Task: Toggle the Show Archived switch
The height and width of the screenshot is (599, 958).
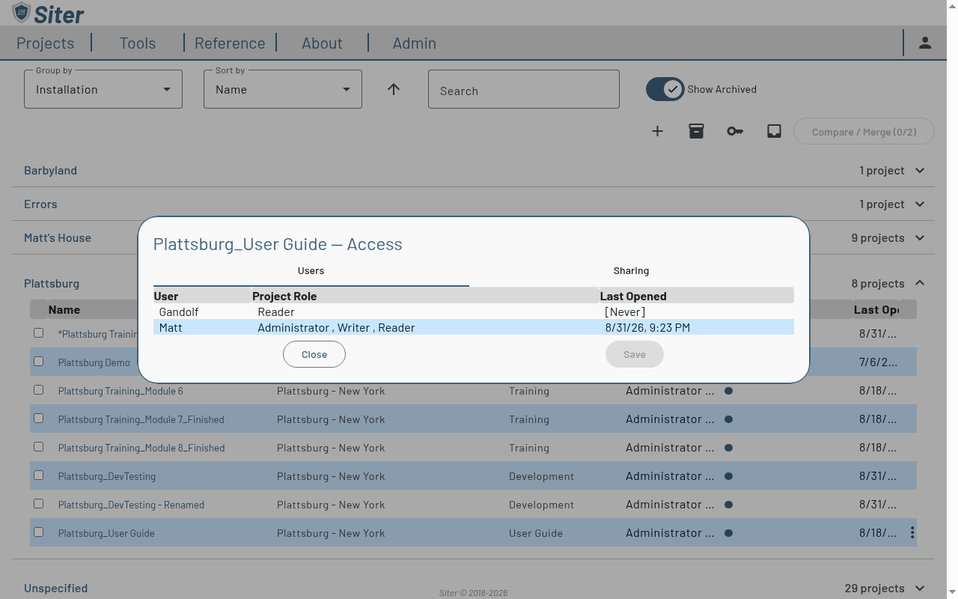Action: pos(665,89)
